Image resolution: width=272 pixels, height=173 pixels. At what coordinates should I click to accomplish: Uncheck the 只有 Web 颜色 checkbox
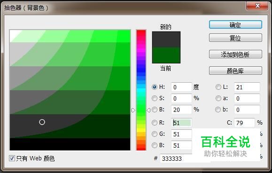click(x=12, y=158)
